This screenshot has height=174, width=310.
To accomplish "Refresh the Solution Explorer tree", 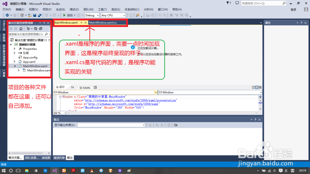I will tap(36, 28).
